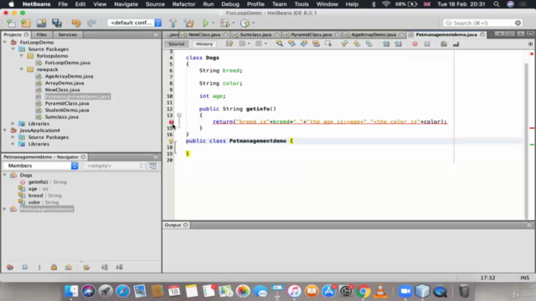Open the Navigate menu

[126, 4]
